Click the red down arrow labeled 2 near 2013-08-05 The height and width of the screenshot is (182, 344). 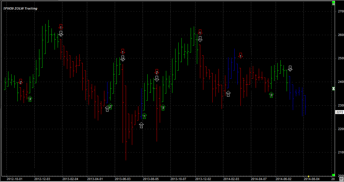[x=157, y=72]
